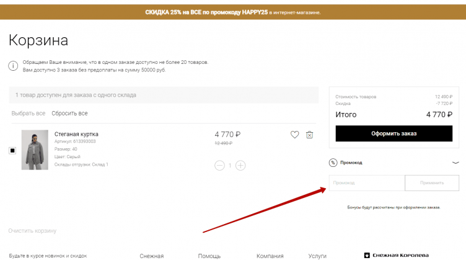Click the Снежная Королева logo in the footer
This screenshot has height=260, width=466.
[397, 255]
